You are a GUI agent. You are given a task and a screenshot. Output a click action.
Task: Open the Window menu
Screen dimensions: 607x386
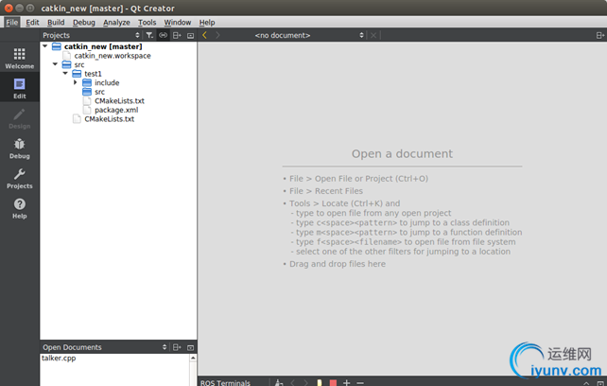178,22
